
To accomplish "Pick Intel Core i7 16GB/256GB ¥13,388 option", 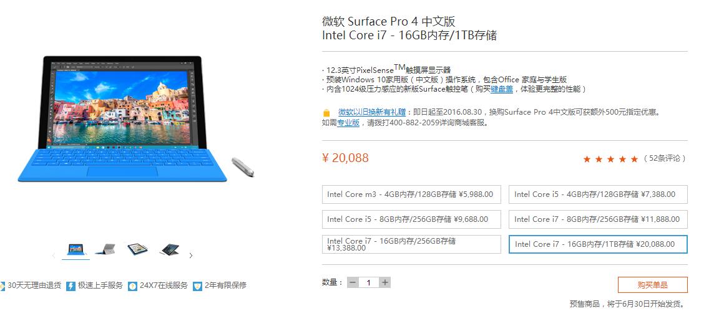I will click(x=411, y=244).
